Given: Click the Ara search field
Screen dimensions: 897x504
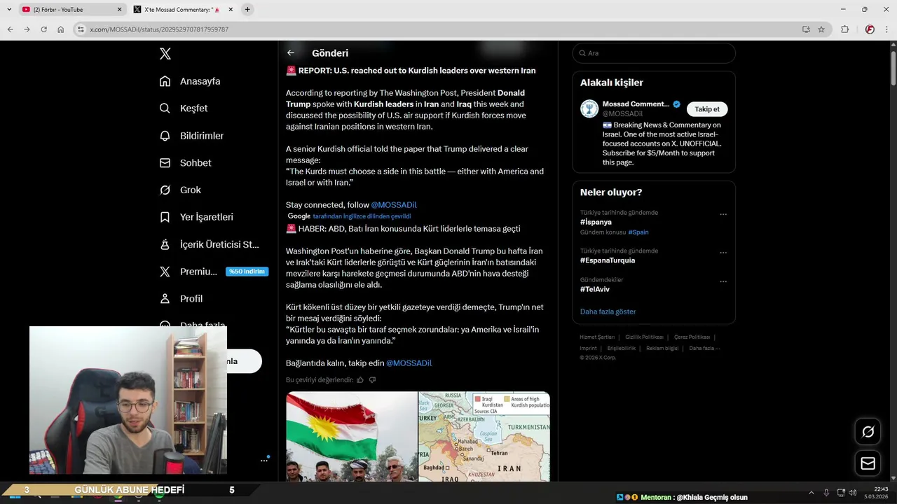Looking at the screenshot, I should [x=654, y=53].
